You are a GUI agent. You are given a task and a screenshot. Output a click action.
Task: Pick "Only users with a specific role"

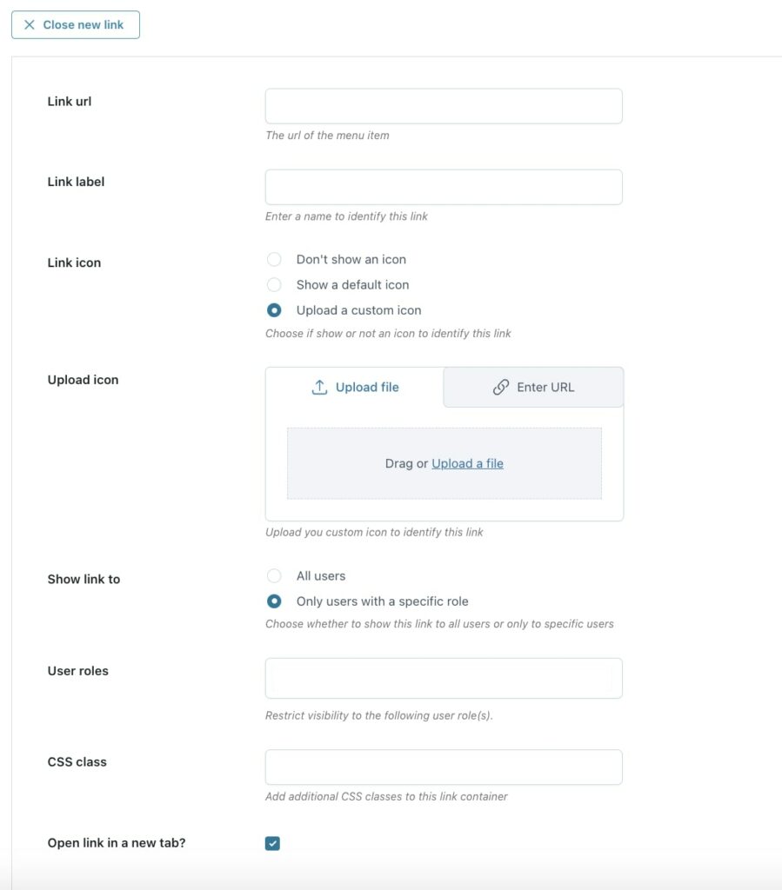click(x=274, y=601)
